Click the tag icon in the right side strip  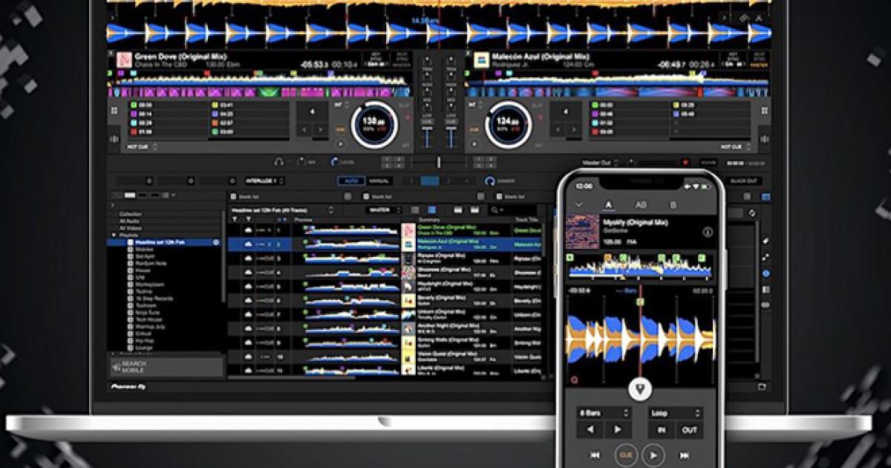pos(766,241)
